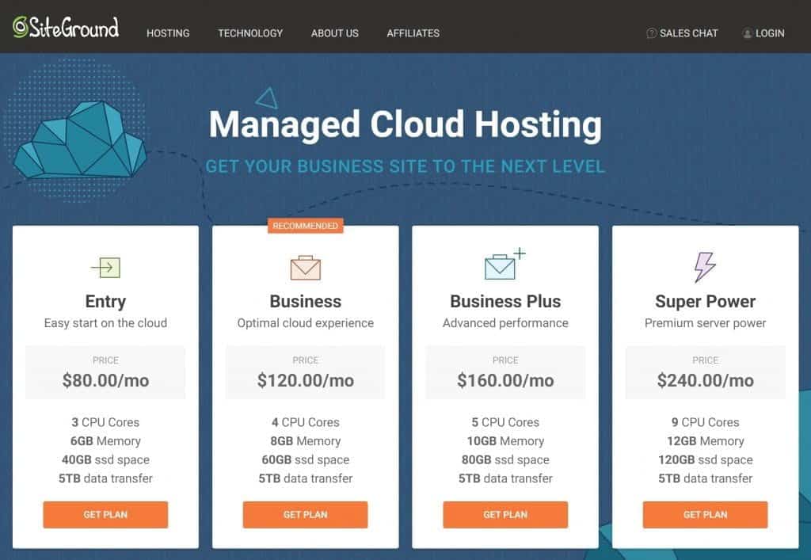Image resolution: width=811 pixels, height=560 pixels.
Task: Open the About Us menu
Action: 335,33
